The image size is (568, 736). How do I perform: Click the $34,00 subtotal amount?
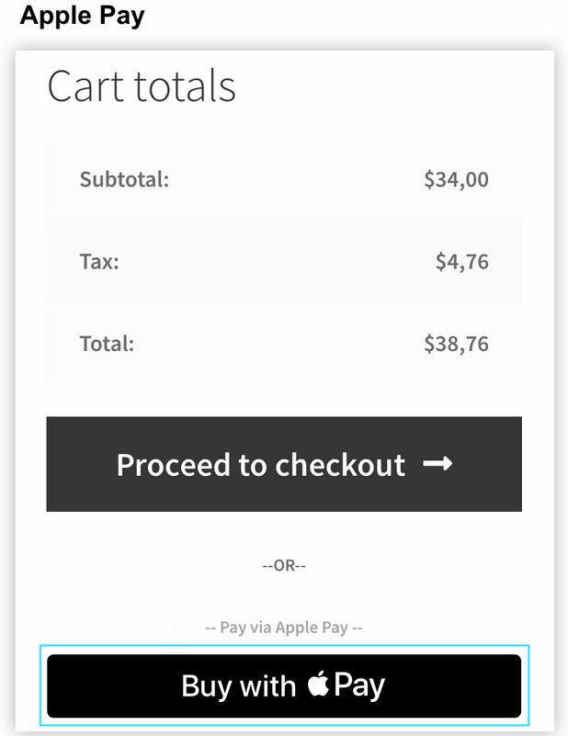(x=456, y=180)
